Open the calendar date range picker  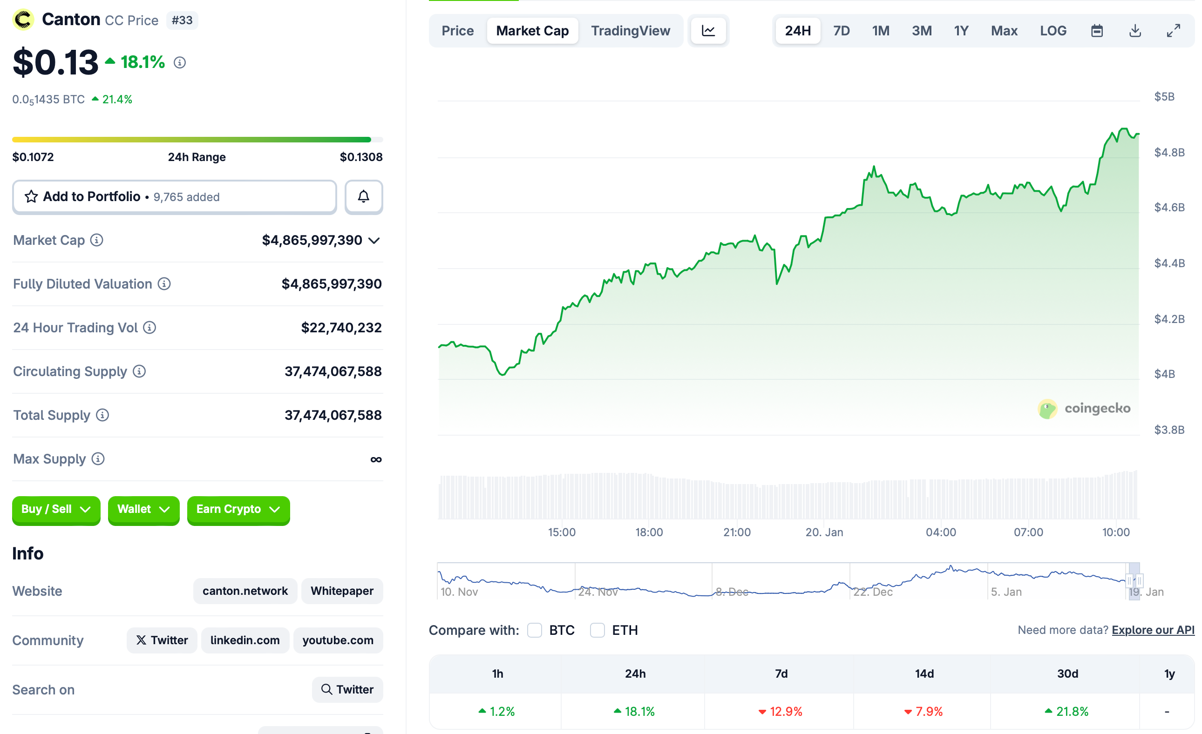(x=1097, y=30)
